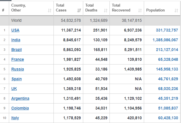Select World total recovered 38,147,815

[x=132, y=20]
